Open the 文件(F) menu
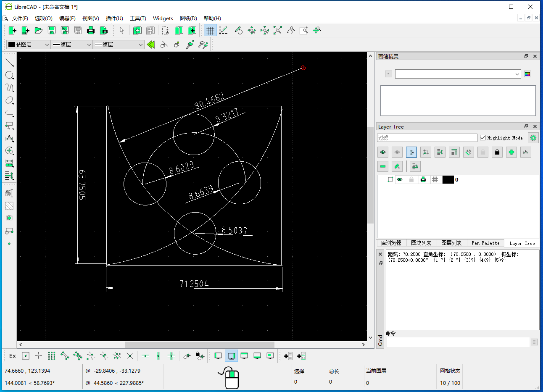The height and width of the screenshot is (392, 543). click(20, 18)
